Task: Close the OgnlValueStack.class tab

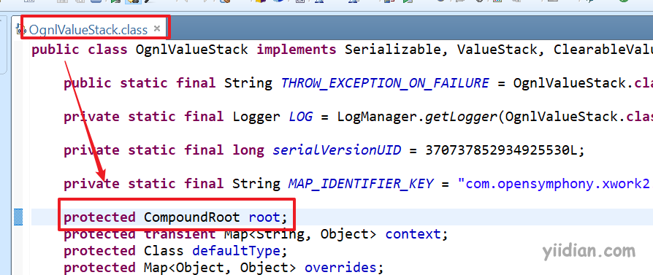Action: tap(157, 28)
